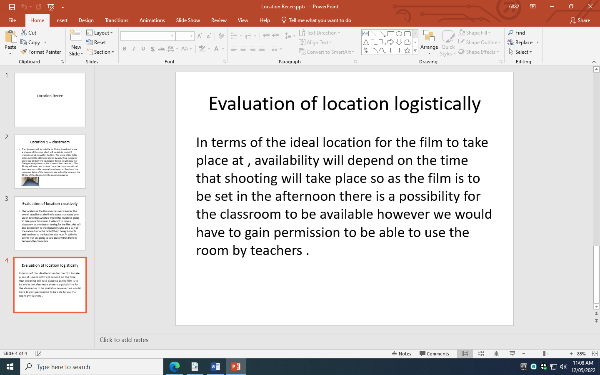600x375 pixels.
Task: Clear all formatting with the eraser icon
Action: click(221, 36)
